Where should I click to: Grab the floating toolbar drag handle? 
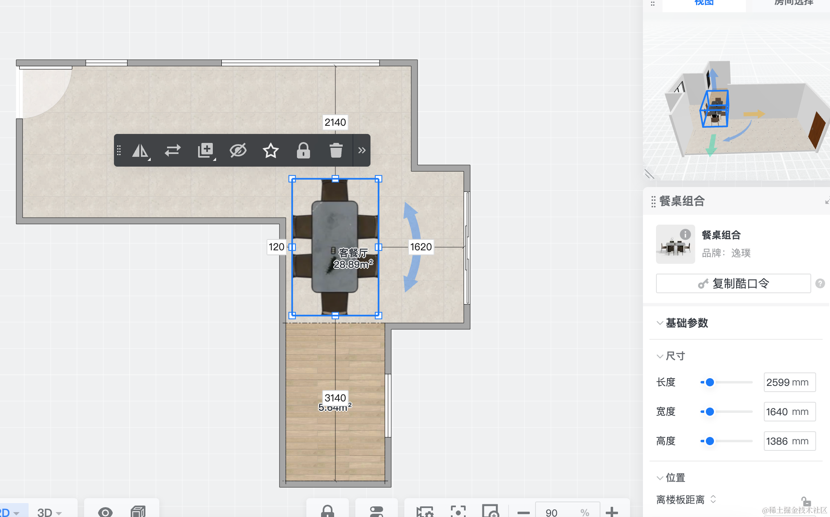119,151
